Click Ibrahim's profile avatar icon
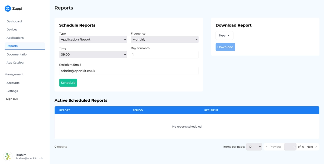 8,156
